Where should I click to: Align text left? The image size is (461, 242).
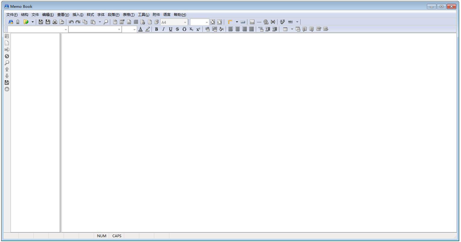point(230,29)
